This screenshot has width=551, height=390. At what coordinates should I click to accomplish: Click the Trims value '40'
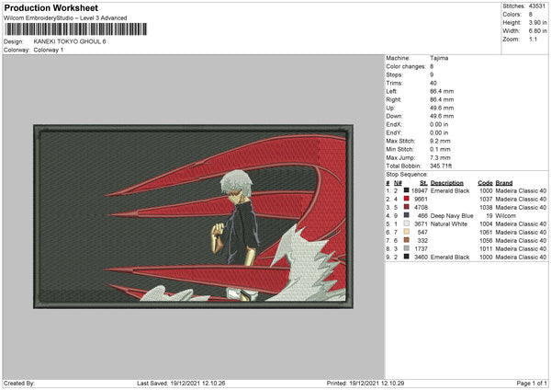coord(433,83)
